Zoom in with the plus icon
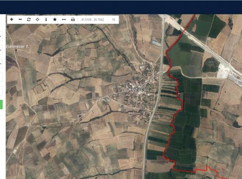 point(11,20)
